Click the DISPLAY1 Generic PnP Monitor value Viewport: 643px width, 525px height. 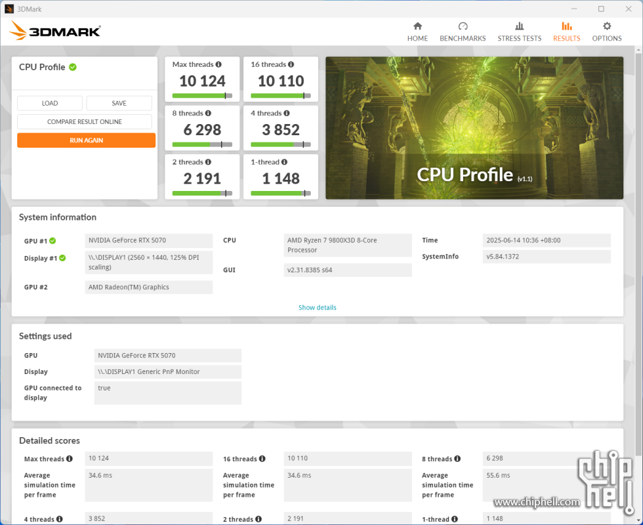pos(168,372)
